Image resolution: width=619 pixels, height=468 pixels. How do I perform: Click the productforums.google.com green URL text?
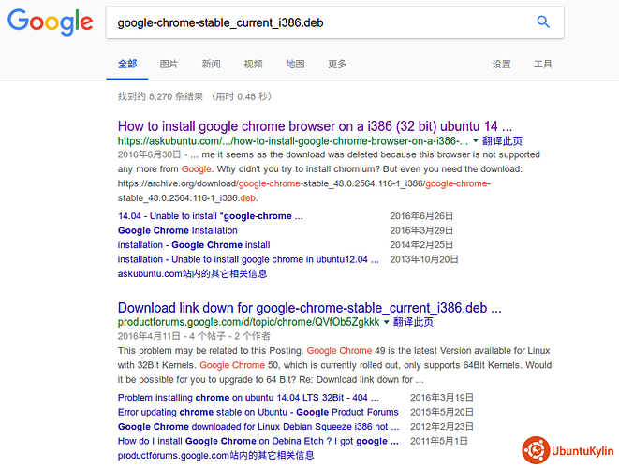[x=249, y=322]
